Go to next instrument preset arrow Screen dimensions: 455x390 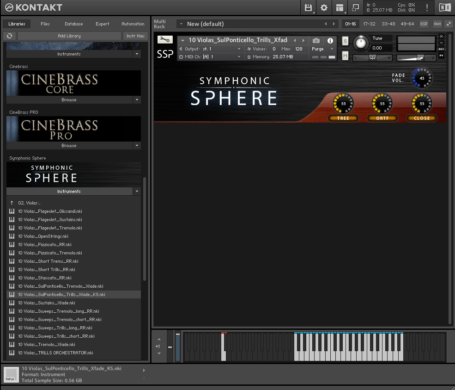point(303,40)
